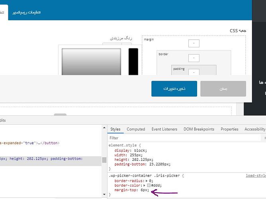Click the Elements panel scrollbar thumb
The width and height of the screenshot is (266, 199).
coord(104,160)
